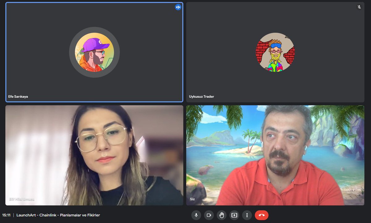Toggle your camera back on

click(x=209, y=215)
